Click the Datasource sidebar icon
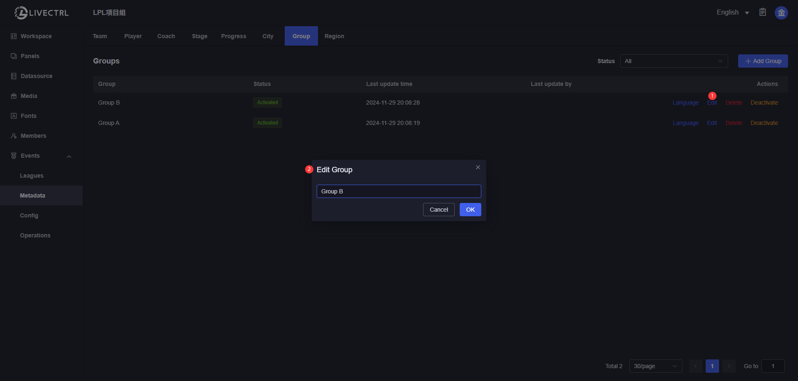 pos(14,76)
